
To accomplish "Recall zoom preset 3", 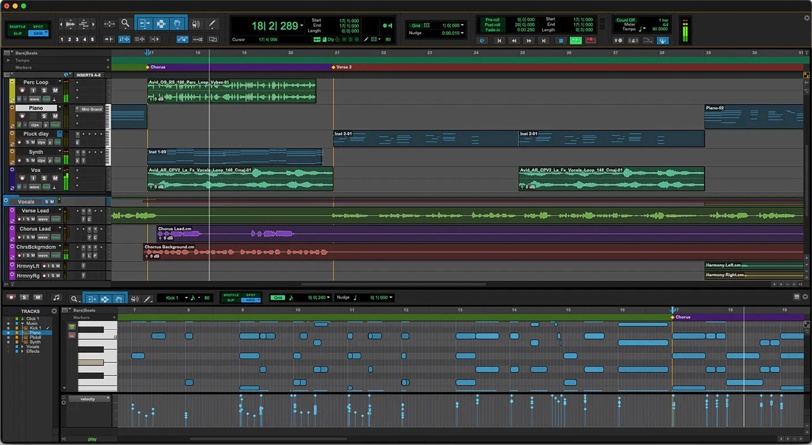I will [x=77, y=39].
